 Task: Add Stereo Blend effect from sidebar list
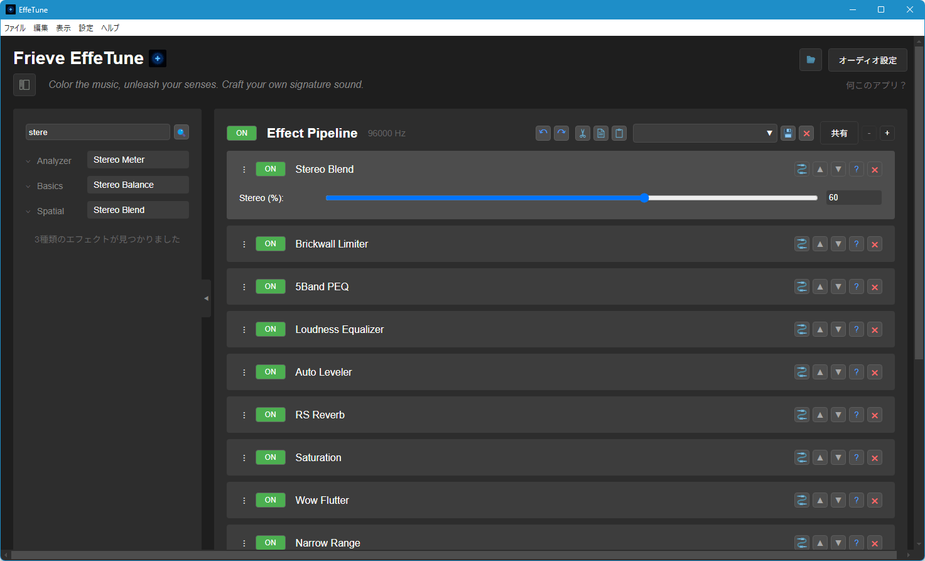tap(138, 210)
